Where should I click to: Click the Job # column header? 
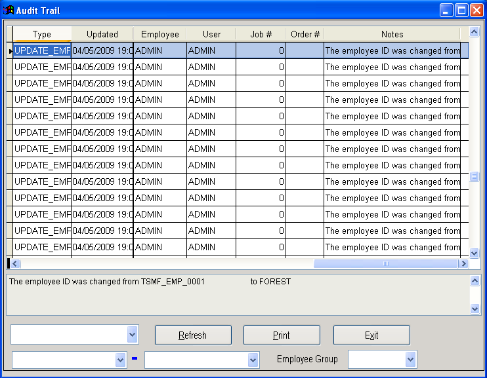pos(261,35)
